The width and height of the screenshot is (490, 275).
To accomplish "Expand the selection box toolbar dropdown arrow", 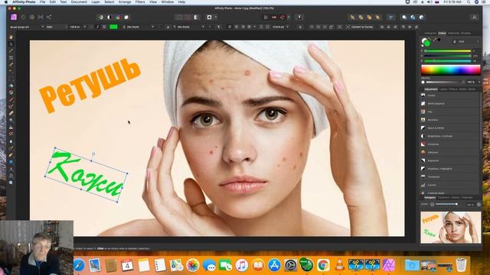I will coord(216,17).
